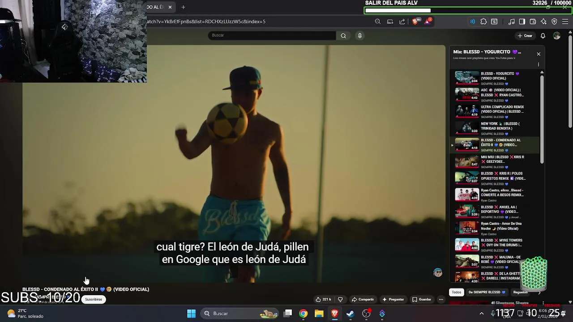Click the Crear button
This screenshot has height=322, width=573.
[525, 36]
